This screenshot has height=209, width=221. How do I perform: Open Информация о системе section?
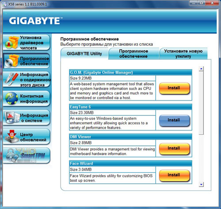pyautogui.click(x=27, y=118)
